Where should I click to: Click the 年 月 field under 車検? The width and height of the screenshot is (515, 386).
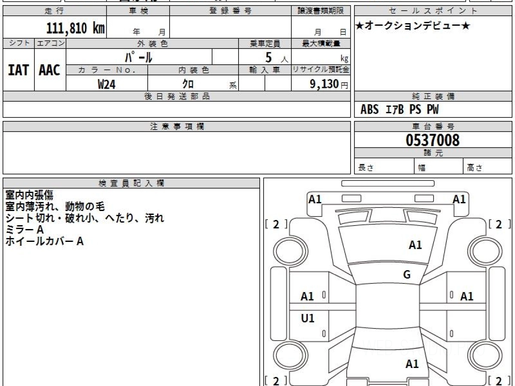[149, 32]
